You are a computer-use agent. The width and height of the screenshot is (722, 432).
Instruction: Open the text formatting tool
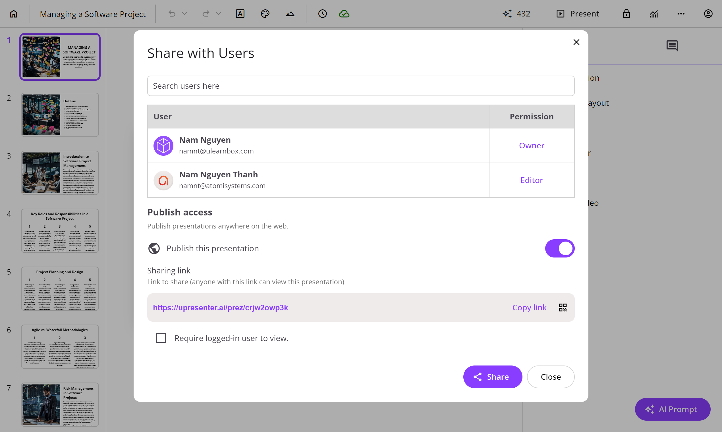tap(240, 13)
